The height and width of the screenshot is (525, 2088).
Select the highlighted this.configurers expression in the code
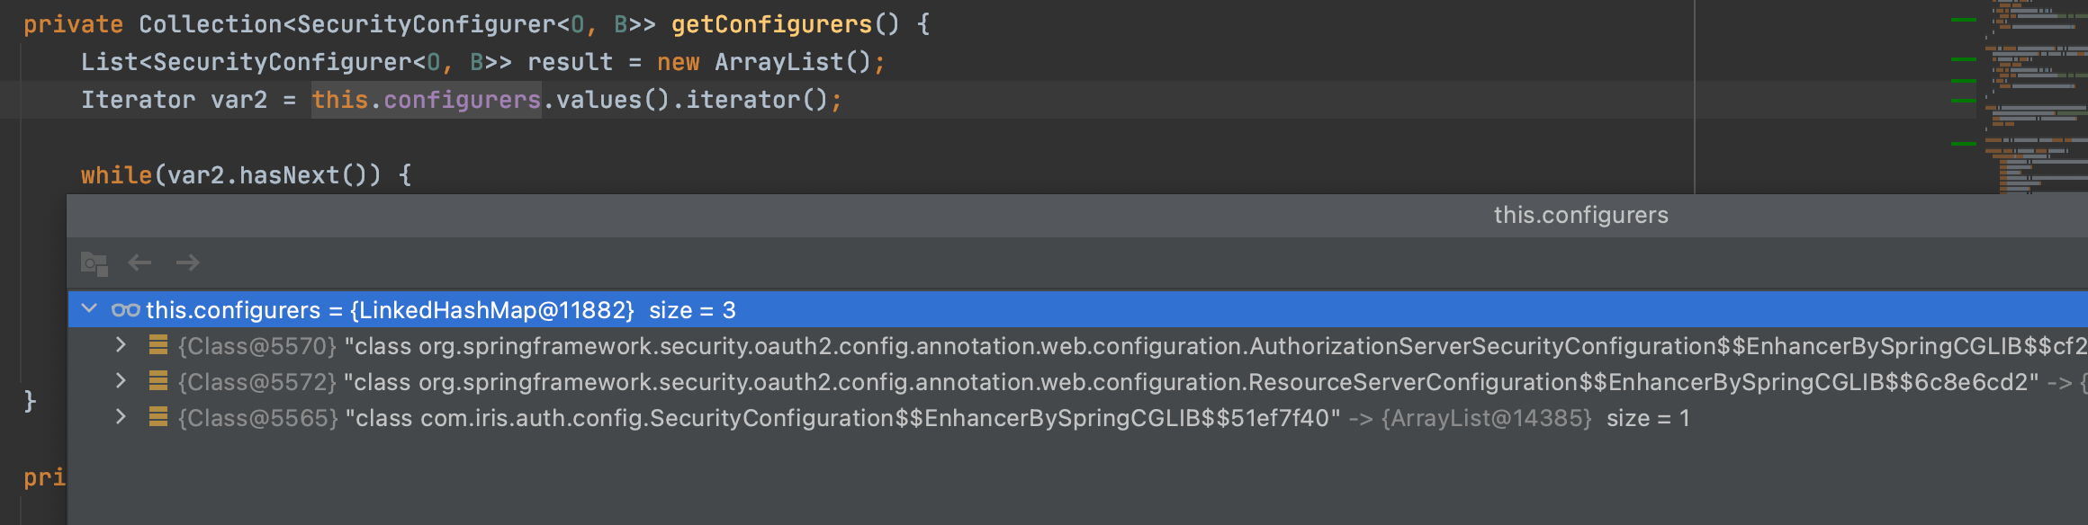[x=426, y=100]
